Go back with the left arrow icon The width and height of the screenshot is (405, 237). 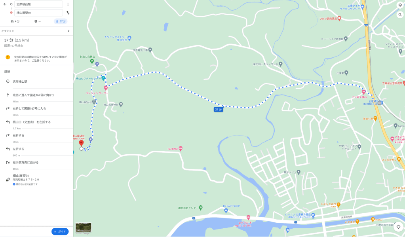tap(5, 4)
